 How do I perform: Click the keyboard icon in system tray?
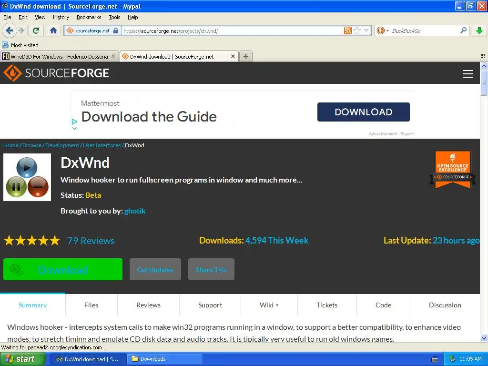coord(435,359)
